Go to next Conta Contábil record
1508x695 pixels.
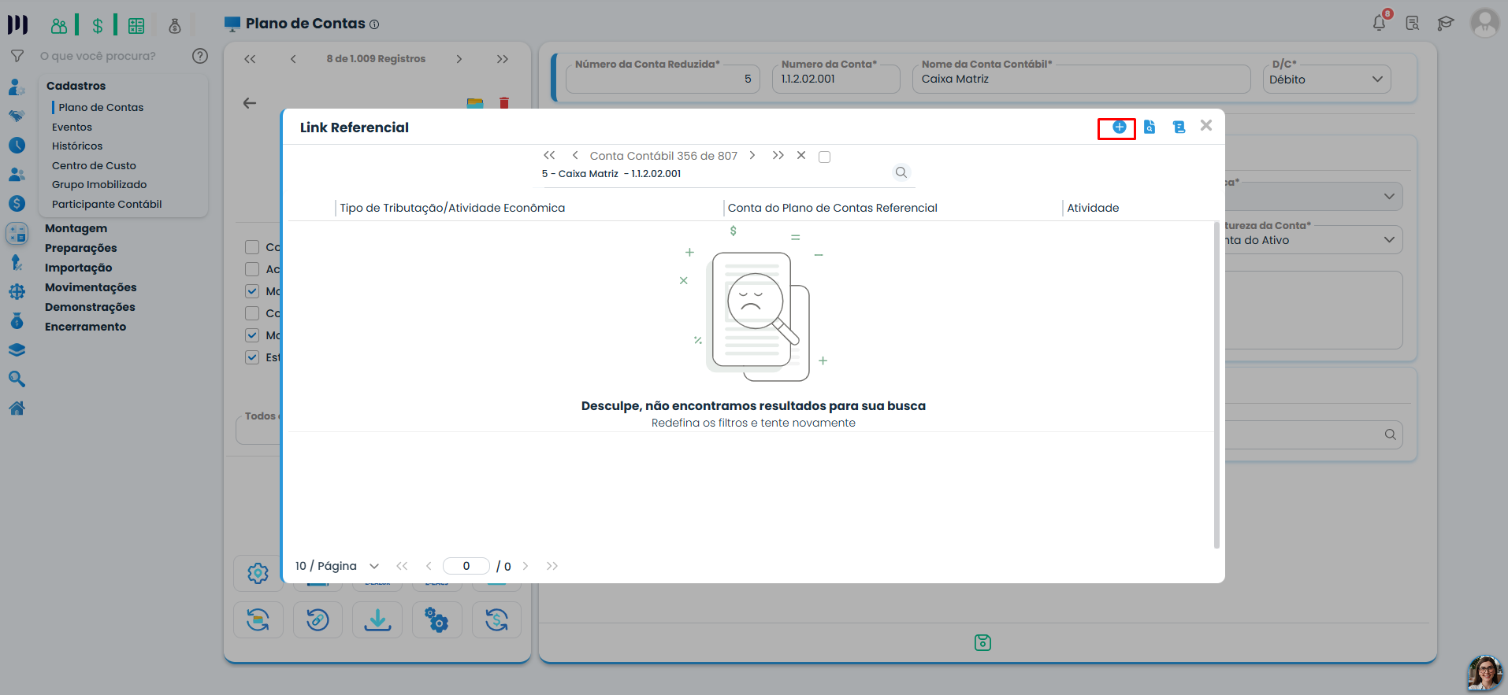click(x=752, y=156)
